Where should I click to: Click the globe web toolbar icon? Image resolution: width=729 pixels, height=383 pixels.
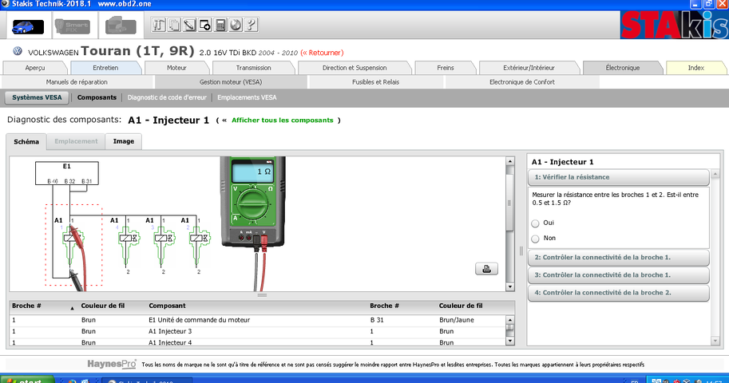tap(236, 25)
